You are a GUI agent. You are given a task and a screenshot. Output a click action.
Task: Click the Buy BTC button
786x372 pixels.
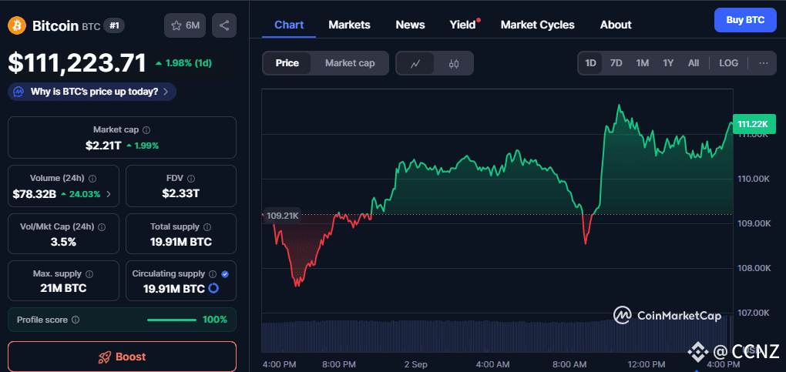(745, 20)
